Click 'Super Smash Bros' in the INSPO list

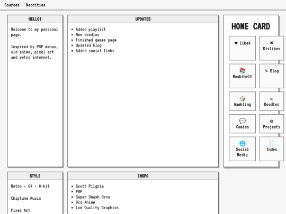point(93,197)
